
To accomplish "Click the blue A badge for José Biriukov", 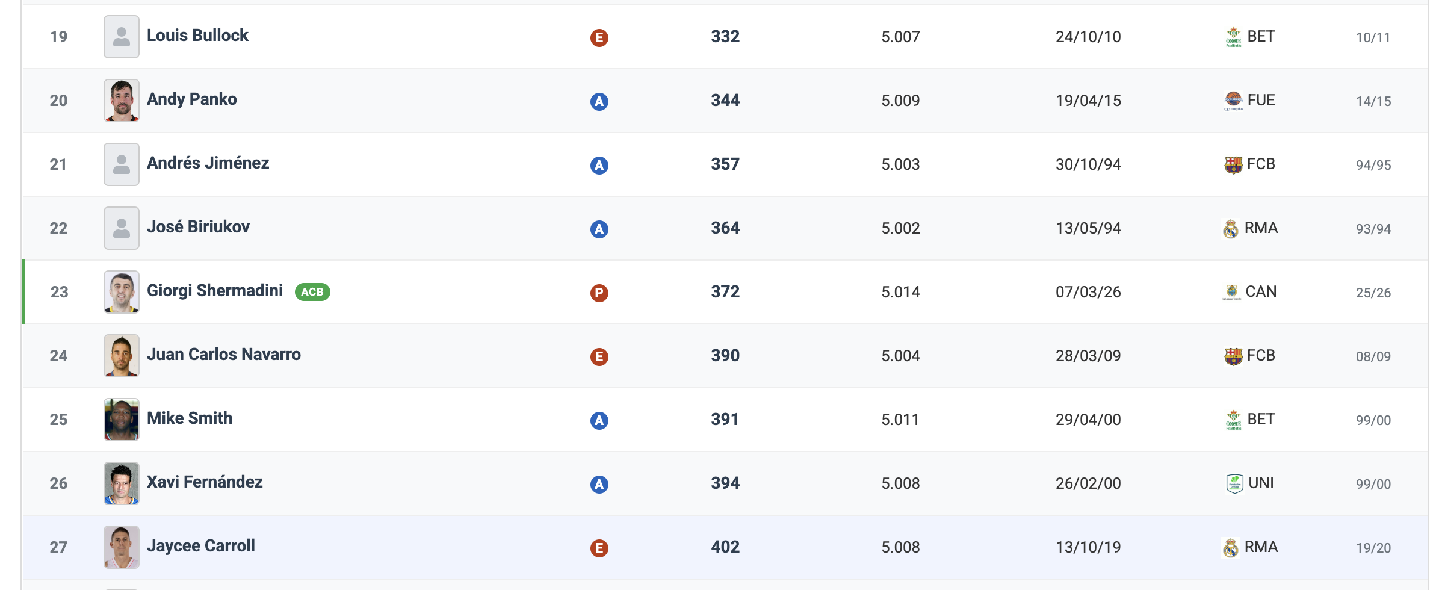I will click(x=599, y=229).
